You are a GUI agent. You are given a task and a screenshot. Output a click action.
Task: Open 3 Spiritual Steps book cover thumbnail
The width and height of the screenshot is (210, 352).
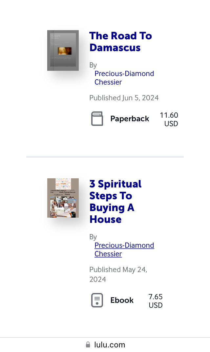(63, 198)
